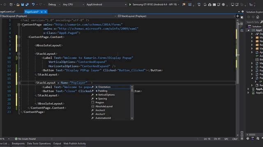Click Search Solution Explorer field
The height and width of the screenshot is (147, 263).
253,22
